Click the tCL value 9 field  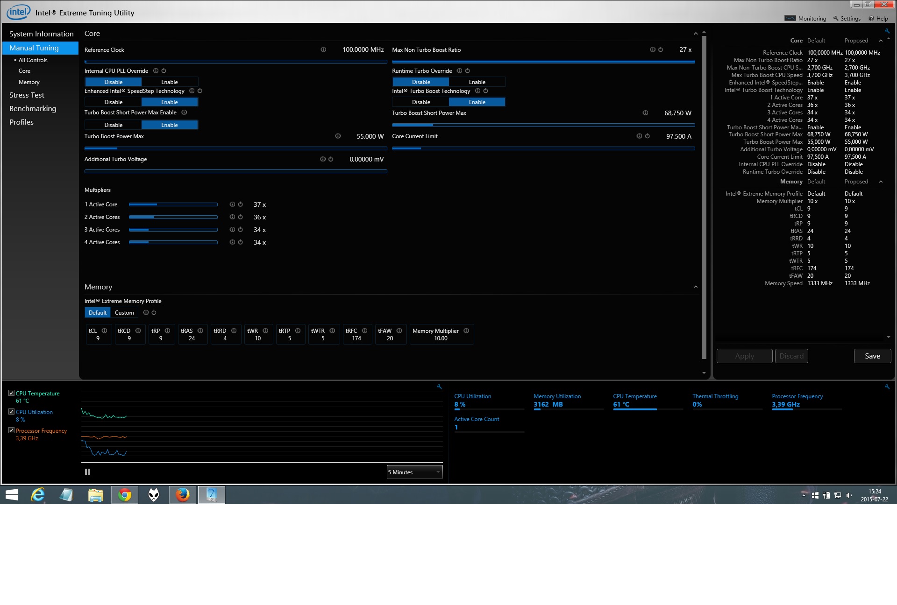coord(99,334)
